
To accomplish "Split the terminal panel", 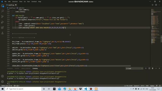I will click(x=149, y=68).
